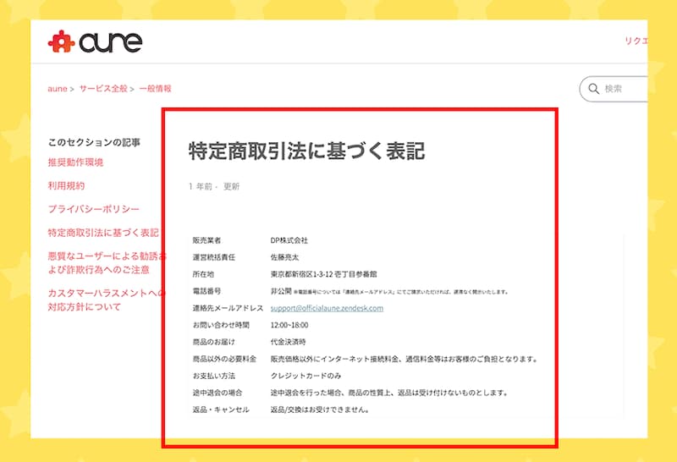Open the リクエ link in the header
Image resolution: width=677 pixels, height=462 pixels.
(x=635, y=41)
